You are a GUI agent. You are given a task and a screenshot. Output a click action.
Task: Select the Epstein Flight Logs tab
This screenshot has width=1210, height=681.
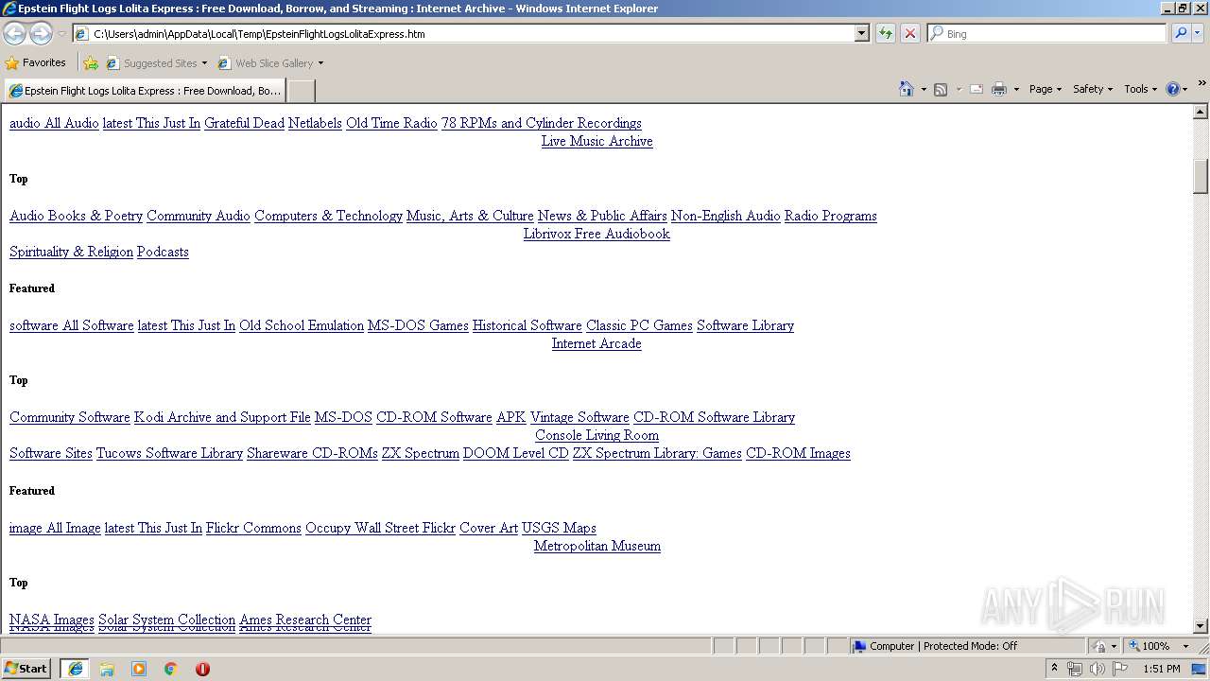145,91
